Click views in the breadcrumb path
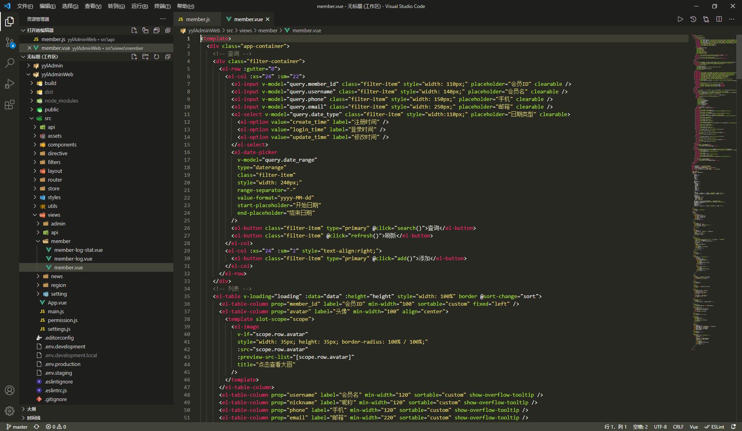The height and width of the screenshot is (431, 742). (x=245, y=30)
